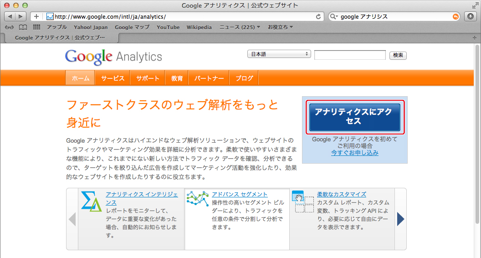Open the アップル bookmark
This screenshot has width=481, height=258.
click(x=57, y=27)
